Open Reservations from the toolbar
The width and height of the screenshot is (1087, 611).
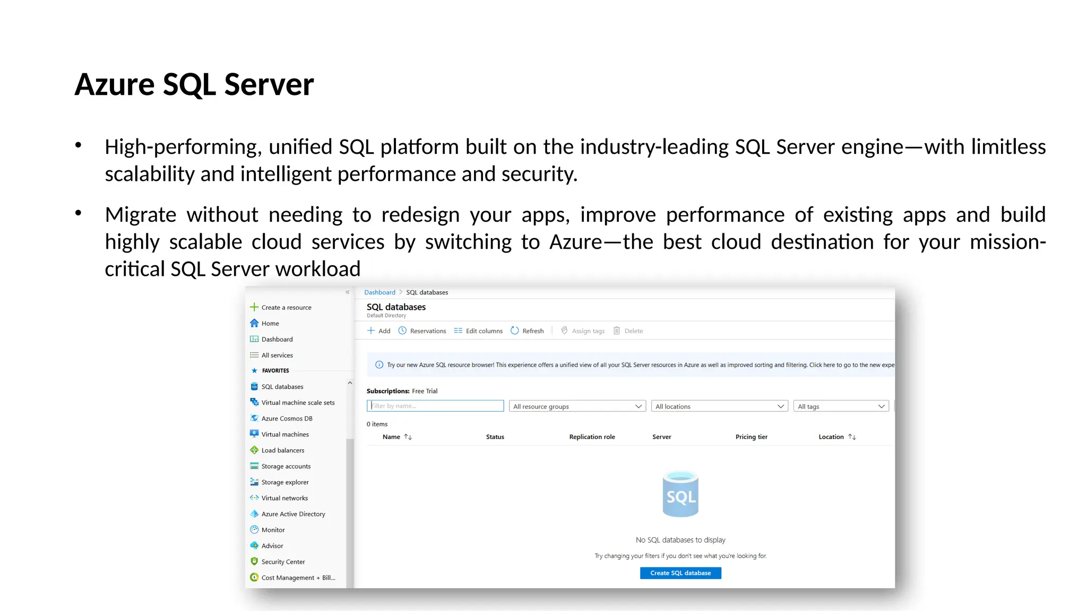[x=422, y=331]
